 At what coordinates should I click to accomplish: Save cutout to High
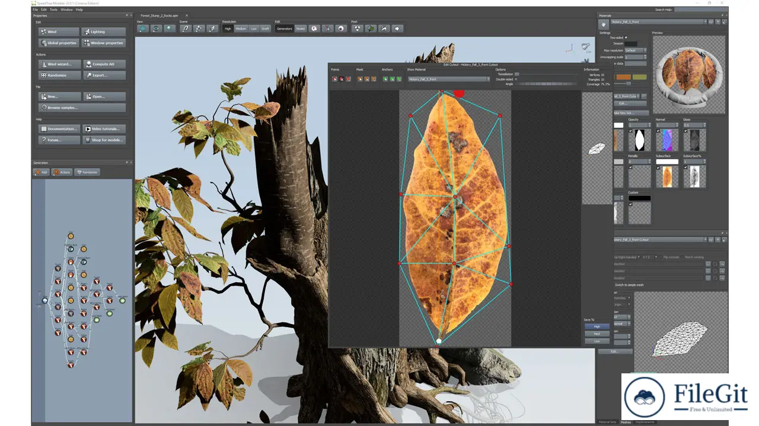[597, 326]
